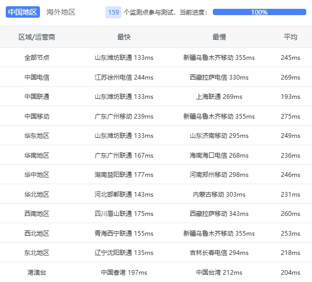Click the 275ms average value
This screenshot has height=282, width=312.
tap(291, 116)
